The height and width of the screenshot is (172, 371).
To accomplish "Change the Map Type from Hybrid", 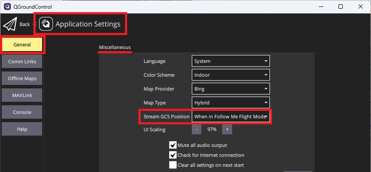I will pyautogui.click(x=231, y=103).
